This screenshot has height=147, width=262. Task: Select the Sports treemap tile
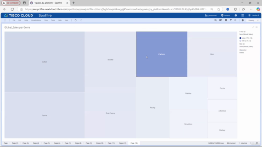coord(45,115)
